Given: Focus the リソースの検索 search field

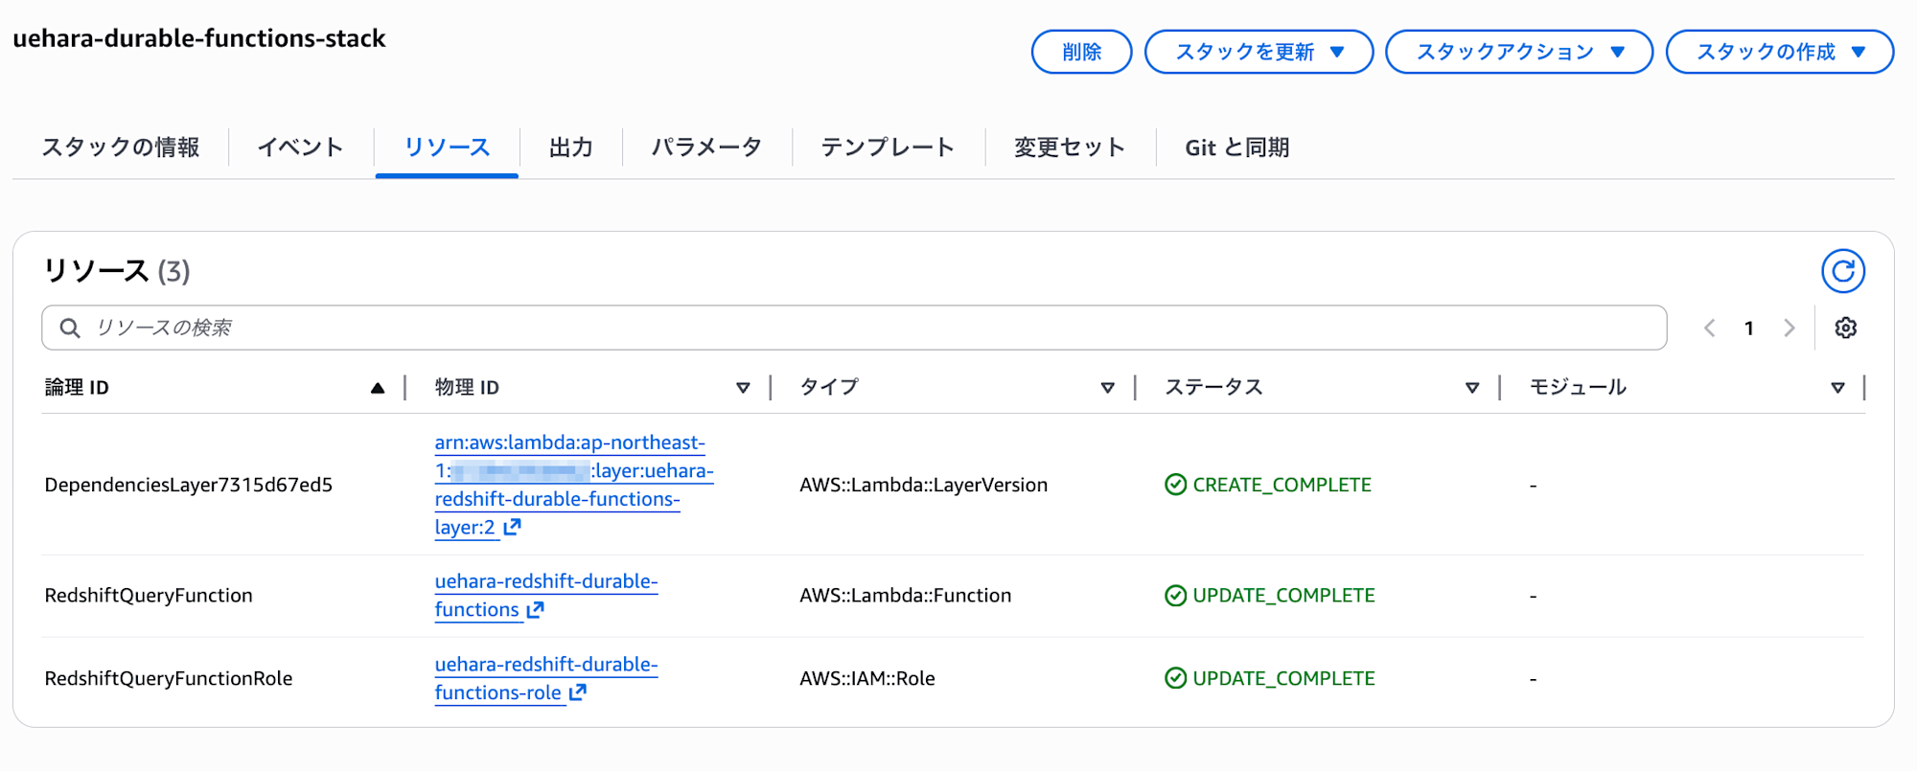Looking at the screenshot, I should pyautogui.click(x=853, y=329).
